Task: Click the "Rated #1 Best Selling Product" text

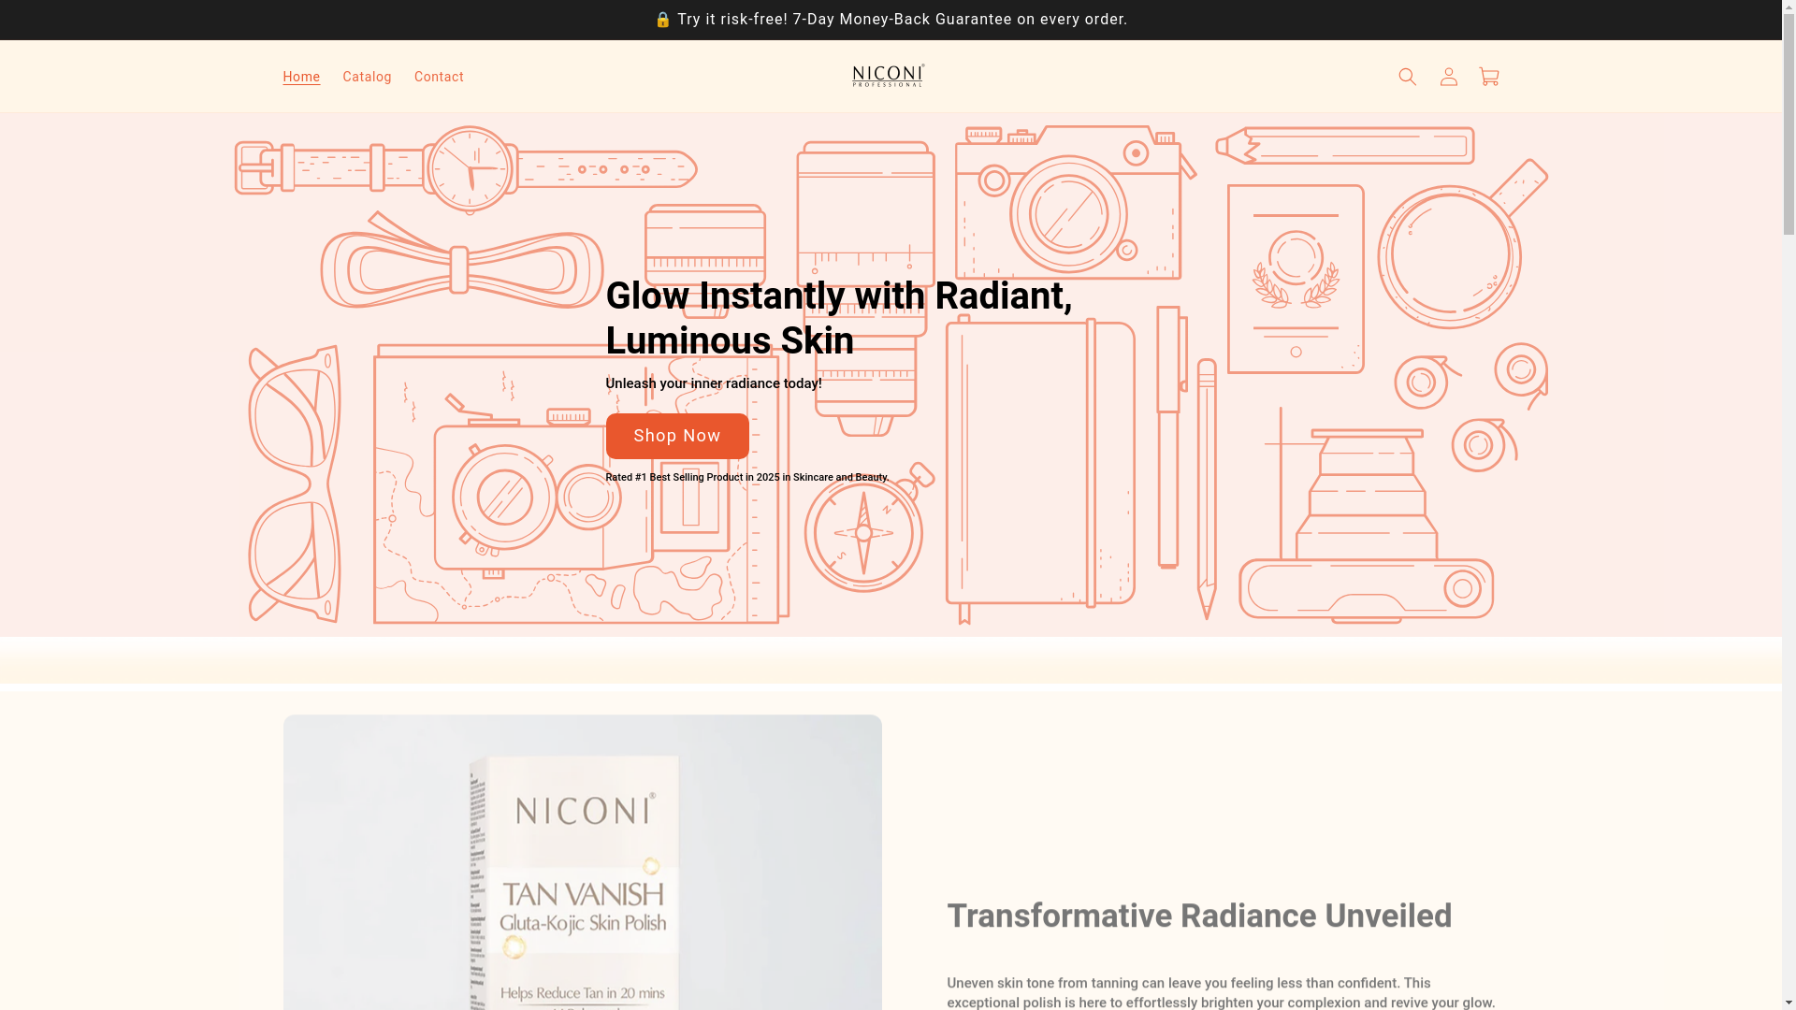Action: pyautogui.click(x=747, y=478)
